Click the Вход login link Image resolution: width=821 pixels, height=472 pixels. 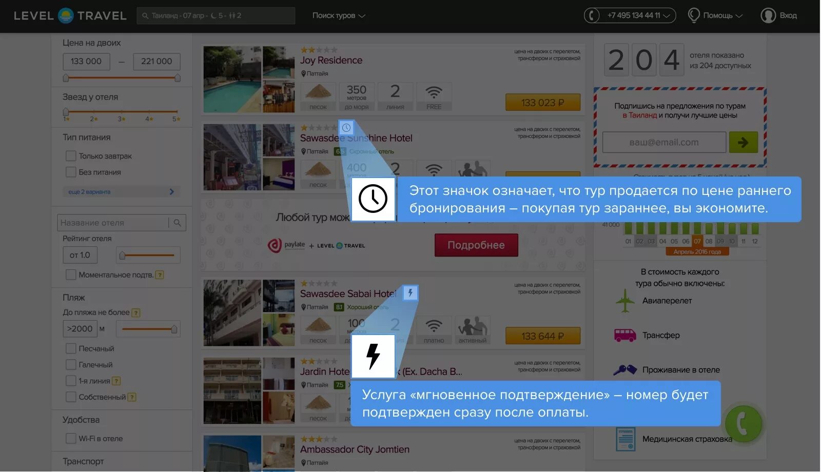coord(788,15)
